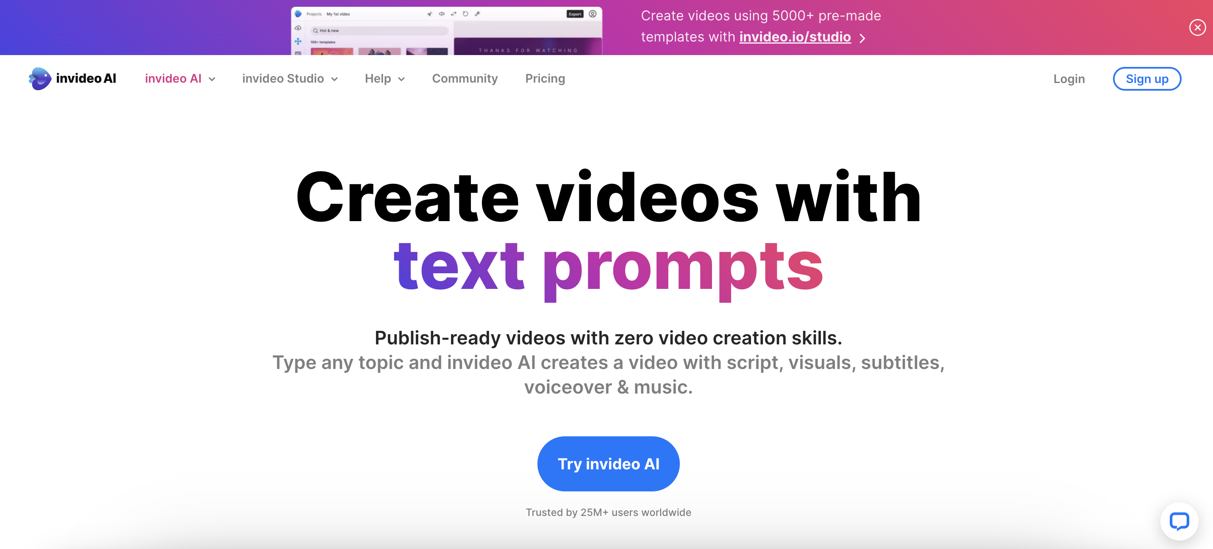This screenshot has height=549, width=1213.
Task: Click the Try invideo AI button
Action: [x=608, y=463]
